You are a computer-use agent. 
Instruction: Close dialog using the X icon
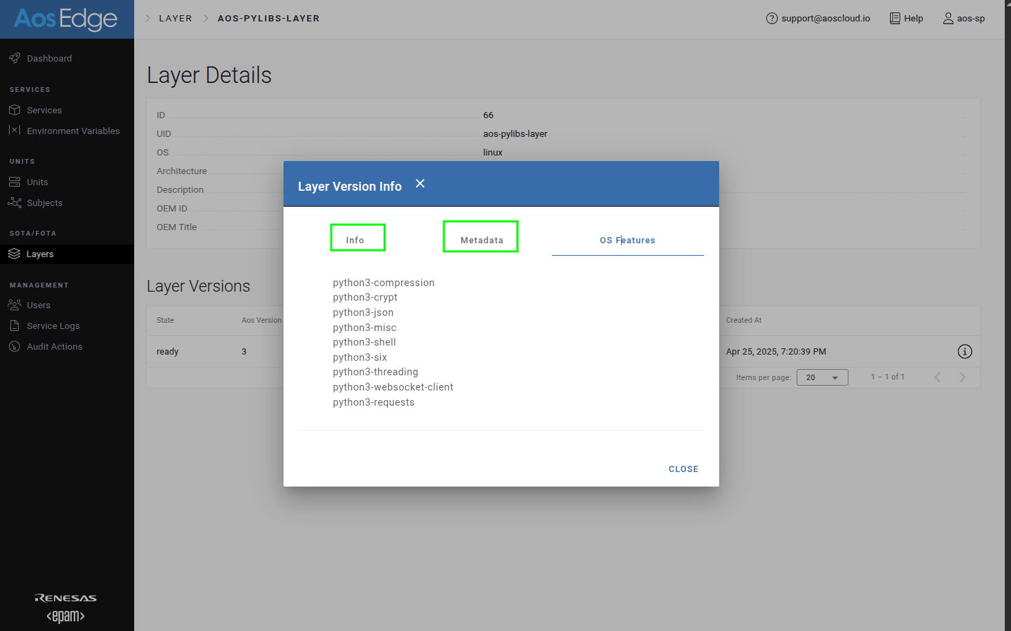coord(420,184)
